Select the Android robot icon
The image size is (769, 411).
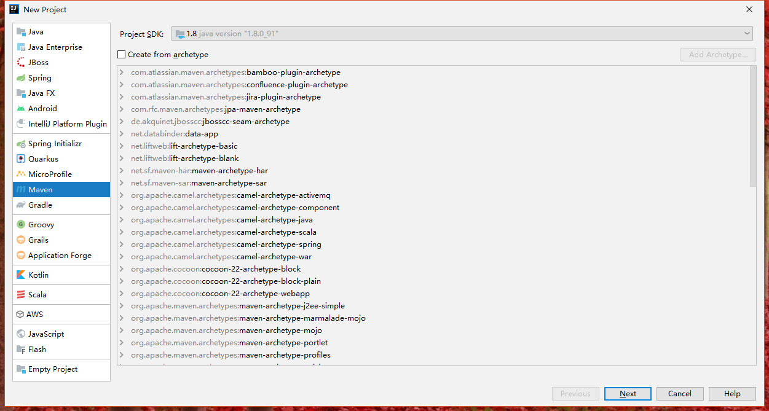21,109
